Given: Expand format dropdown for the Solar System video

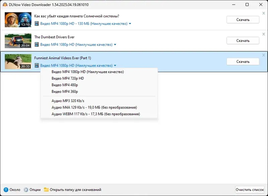Looking at the screenshot, I should 130,24.
